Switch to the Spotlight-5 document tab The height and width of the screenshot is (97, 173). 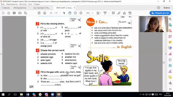pos(41,8)
